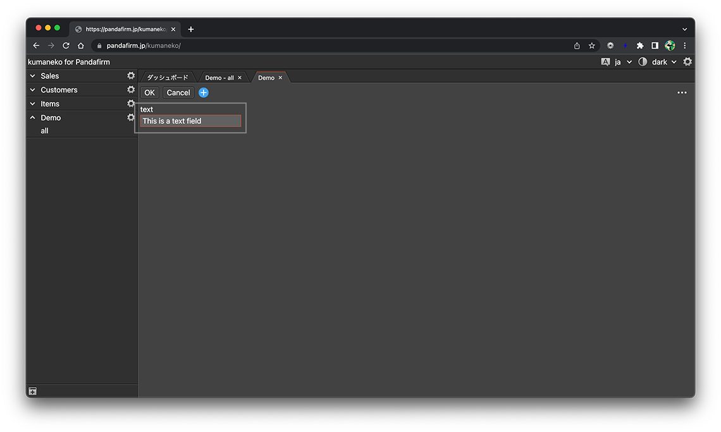Expand the Customers section in sidebar
The height and width of the screenshot is (432, 721).
[33, 90]
